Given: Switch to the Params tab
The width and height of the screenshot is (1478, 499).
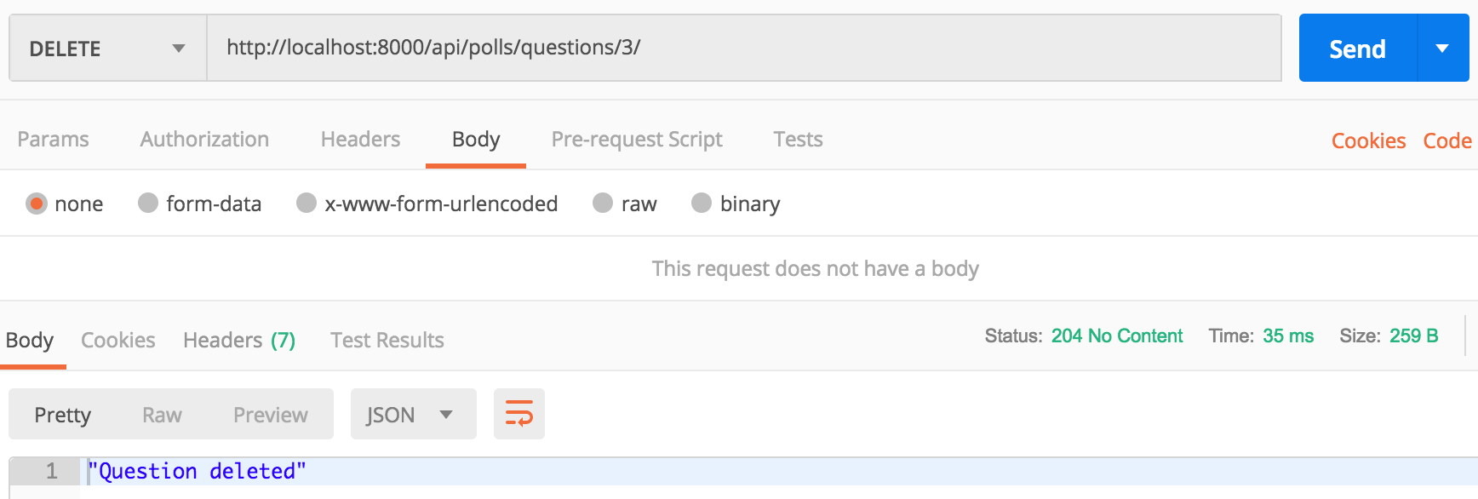Looking at the screenshot, I should (x=53, y=139).
